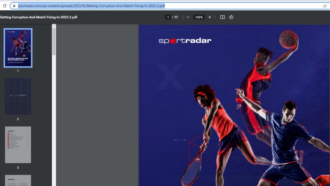
Task: Click the total page count 32
Action: click(x=176, y=17)
